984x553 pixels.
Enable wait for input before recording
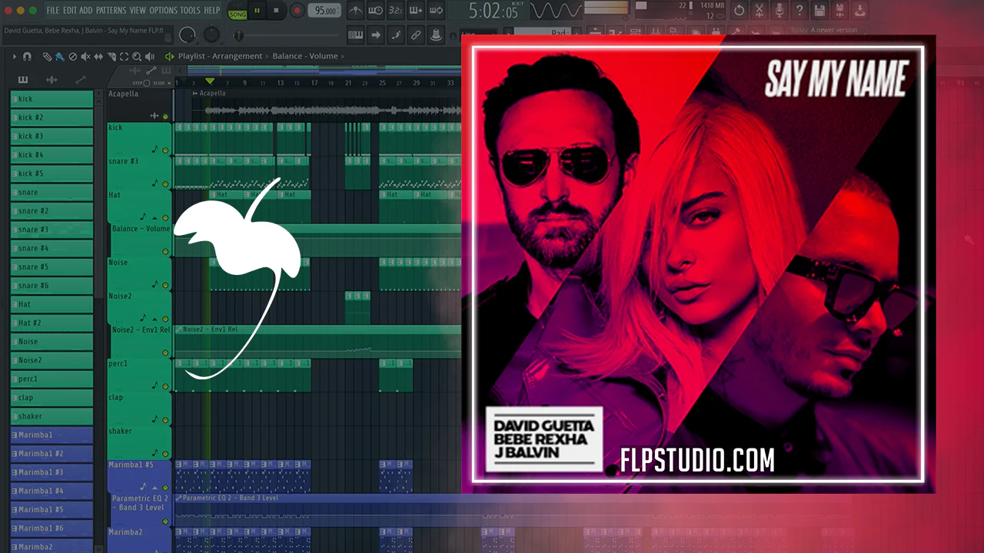pos(375,11)
